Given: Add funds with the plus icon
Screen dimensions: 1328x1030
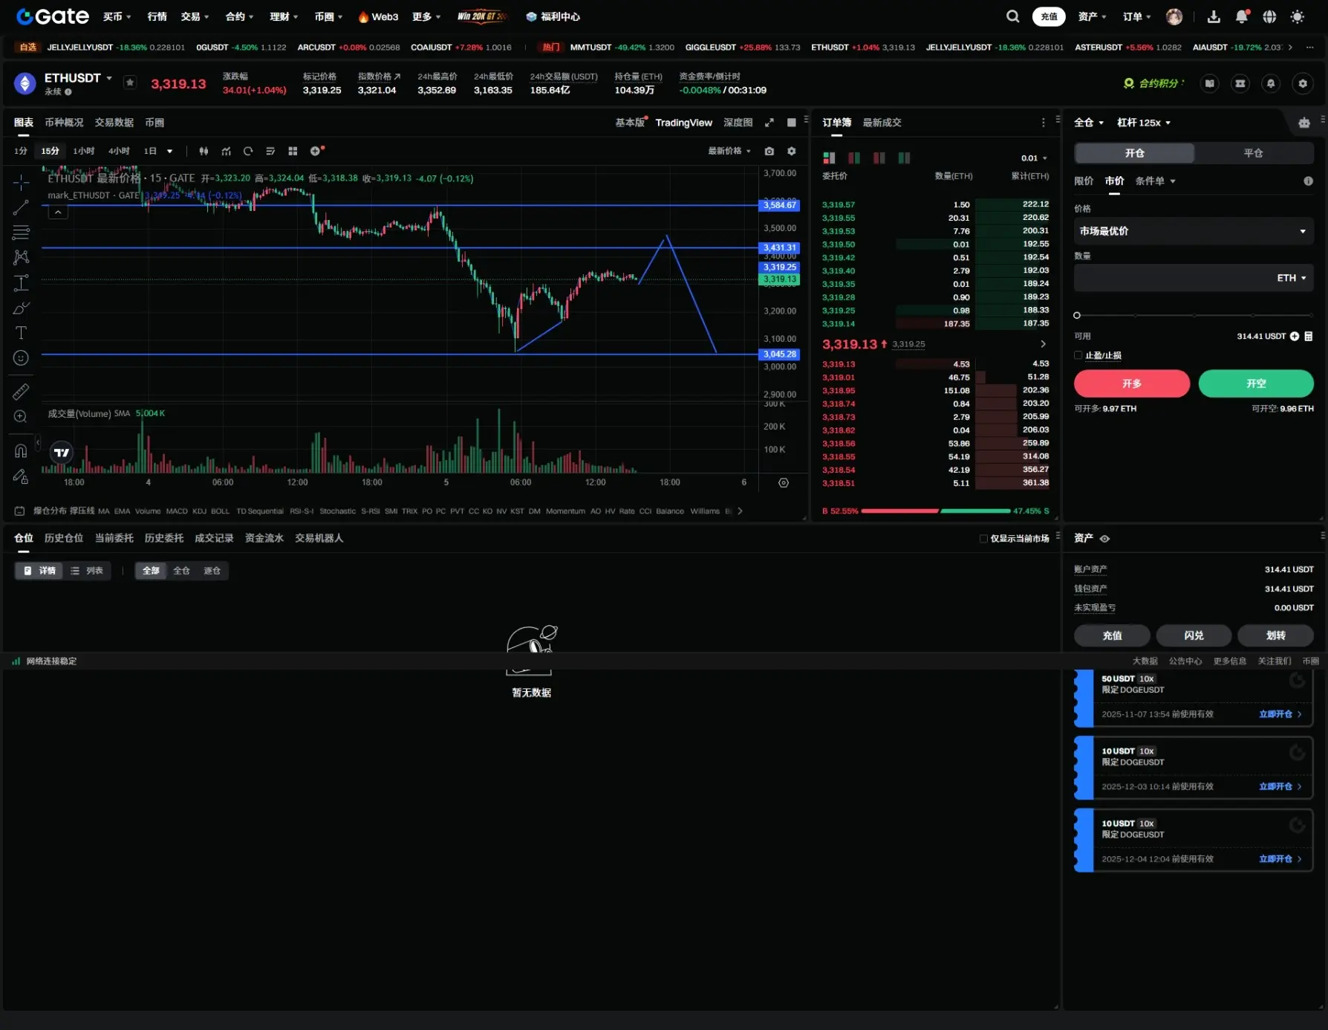Looking at the screenshot, I should [x=1295, y=337].
